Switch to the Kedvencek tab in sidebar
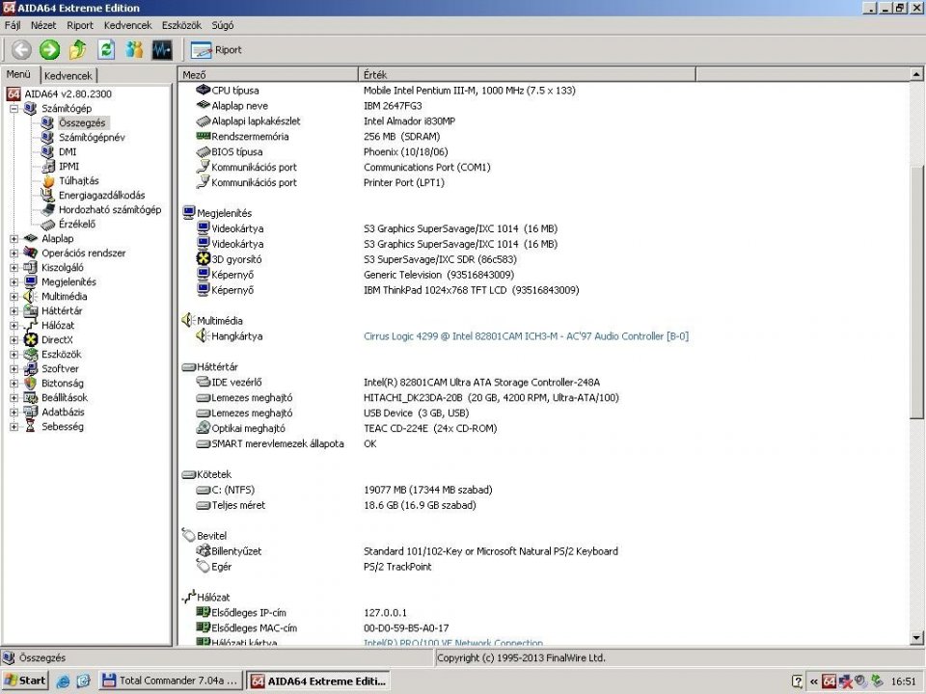926x694 pixels. (68, 75)
